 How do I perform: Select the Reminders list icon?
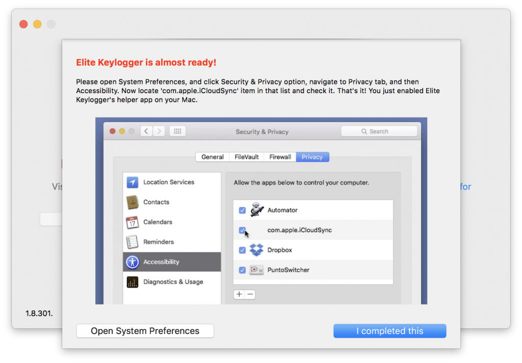(x=132, y=242)
